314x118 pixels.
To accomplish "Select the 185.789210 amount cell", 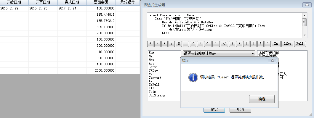I will 101,21.
